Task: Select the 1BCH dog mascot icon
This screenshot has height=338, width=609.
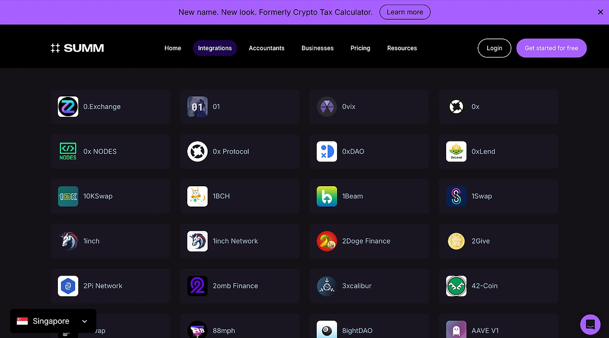Action: (x=197, y=196)
